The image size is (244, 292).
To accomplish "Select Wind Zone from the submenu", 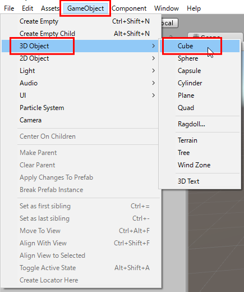I will (x=200, y=165).
